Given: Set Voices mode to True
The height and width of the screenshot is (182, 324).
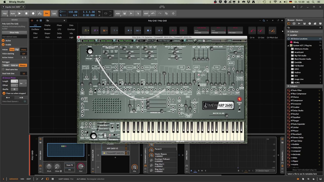Looking at the screenshot, I should pyautogui.click(x=12, y=50).
